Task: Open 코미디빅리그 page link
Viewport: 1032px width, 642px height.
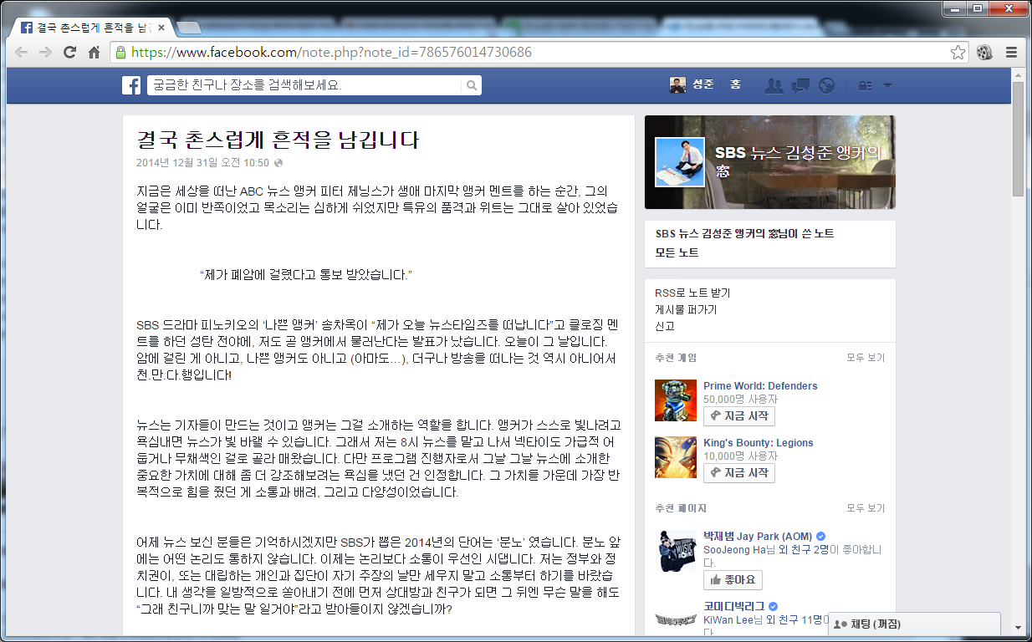Action: click(736, 606)
